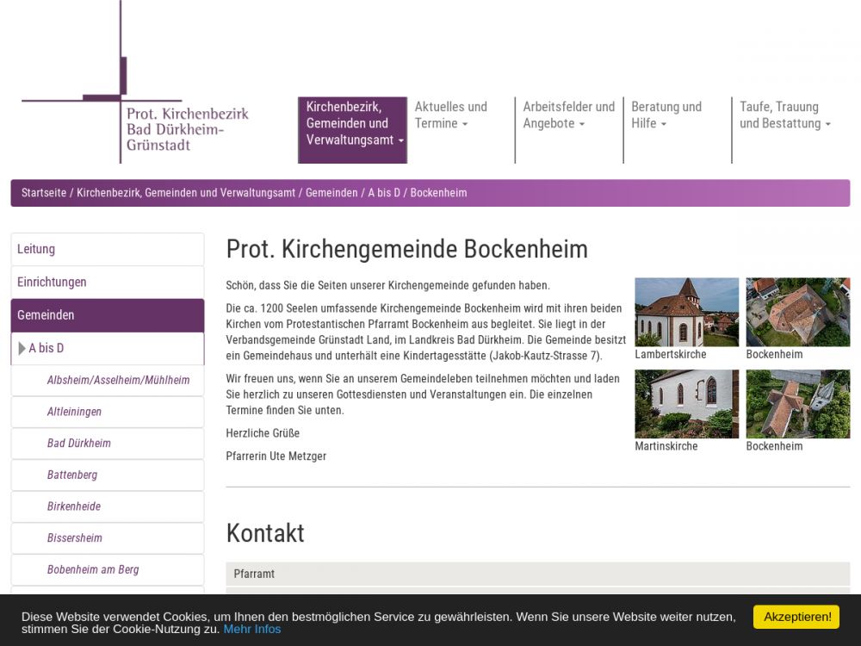861x646 pixels.
Task: Expand Taufe, Trauung und Bestattung menu
Action: (784, 115)
